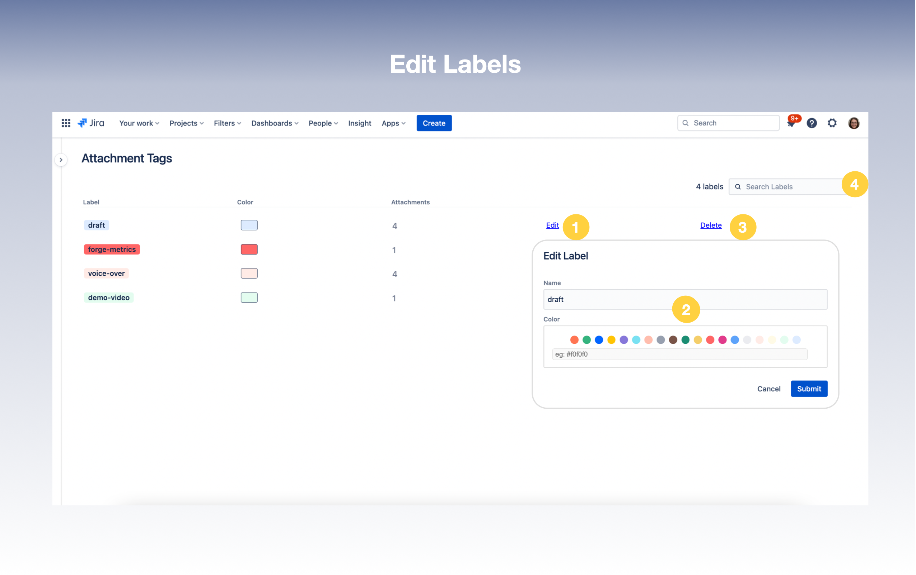Click the Search Labels magnifier icon
The width and height of the screenshot is (916, 575).
point(738,187)
